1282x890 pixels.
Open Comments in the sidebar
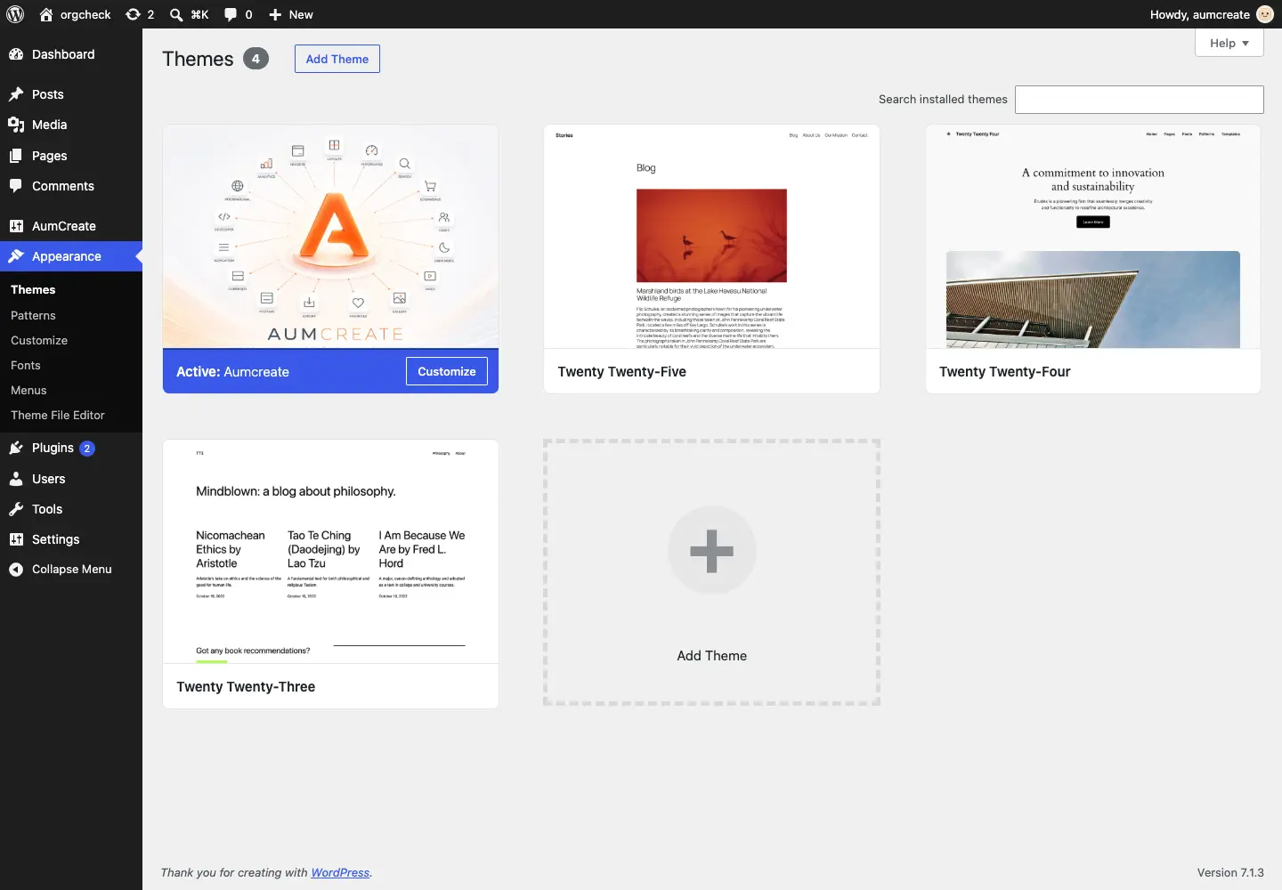(x=71, y=186)
